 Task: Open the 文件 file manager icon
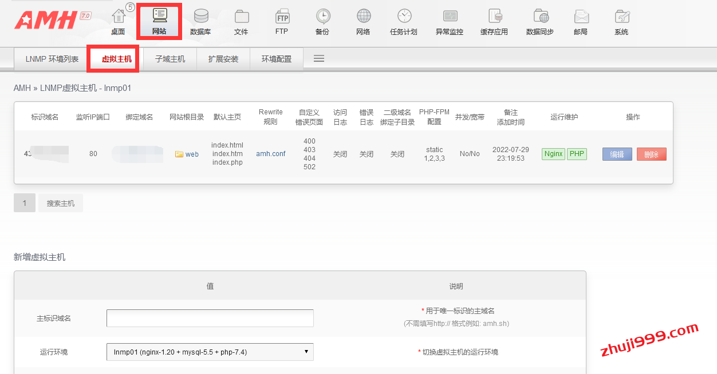[x=241, y=22]
